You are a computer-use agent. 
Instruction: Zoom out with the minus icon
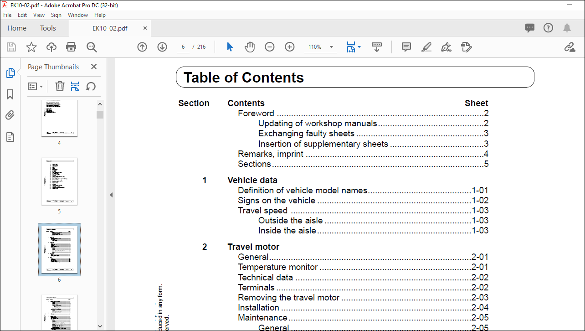click(270, 47)
